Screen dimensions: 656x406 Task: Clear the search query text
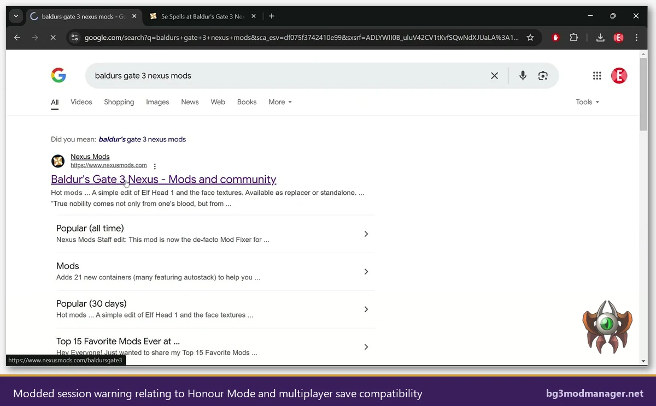494,76
